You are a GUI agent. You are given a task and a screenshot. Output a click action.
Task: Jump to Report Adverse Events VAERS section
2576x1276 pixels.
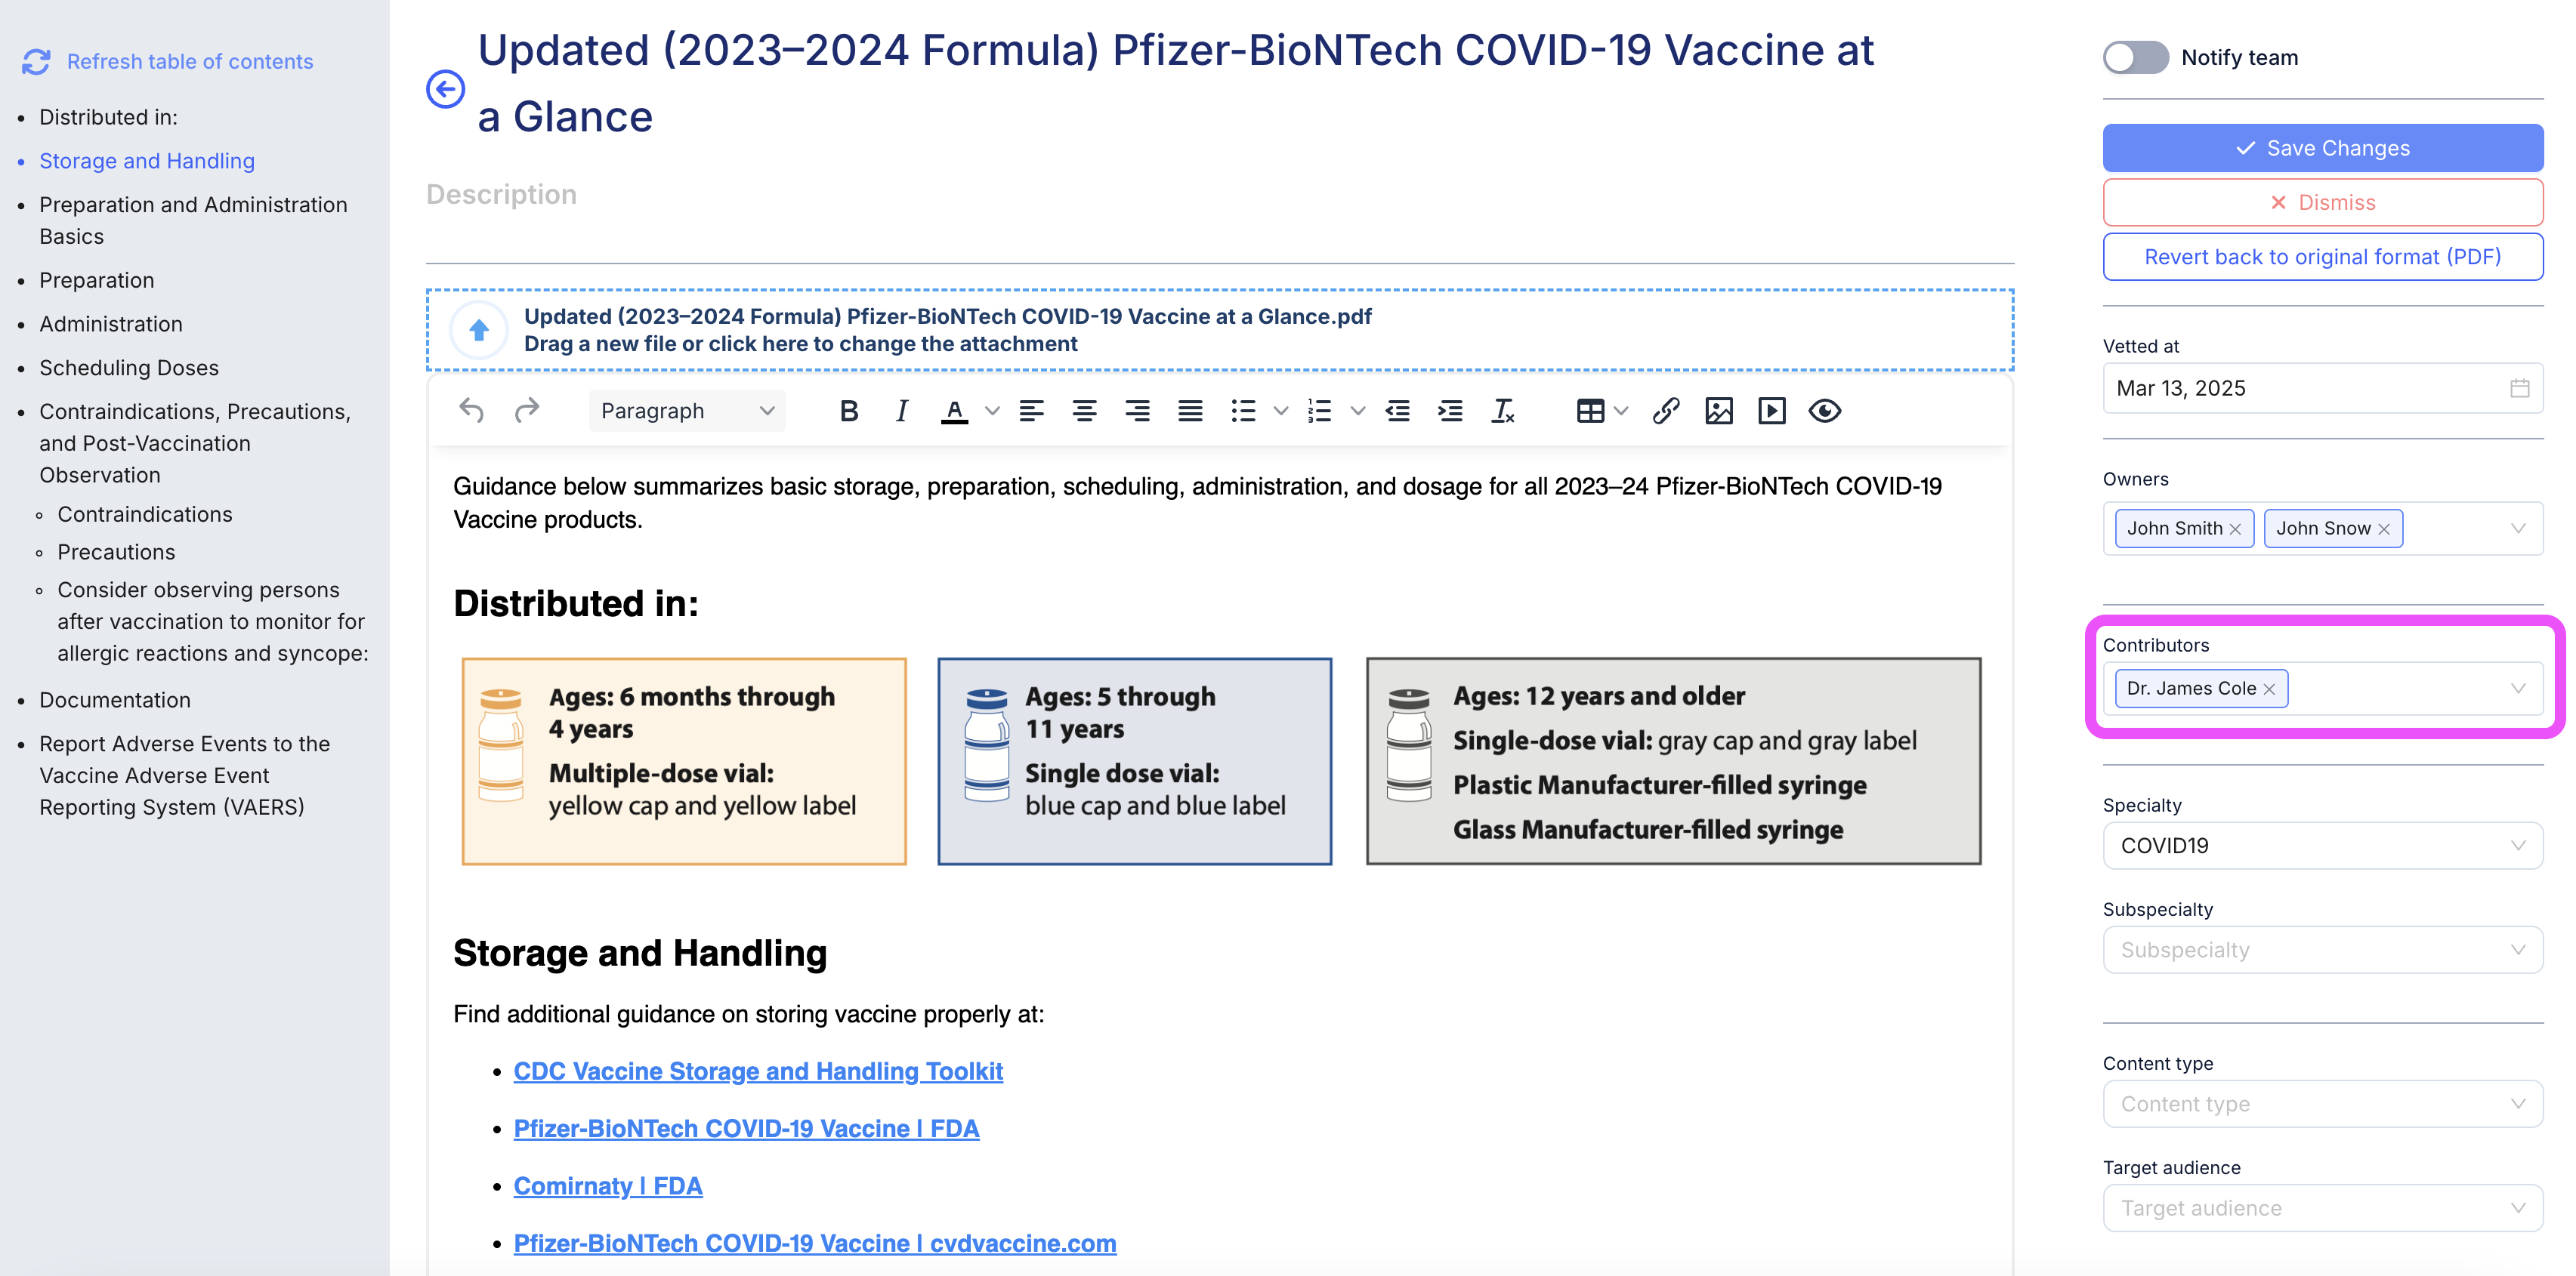(x=185, y=775)
